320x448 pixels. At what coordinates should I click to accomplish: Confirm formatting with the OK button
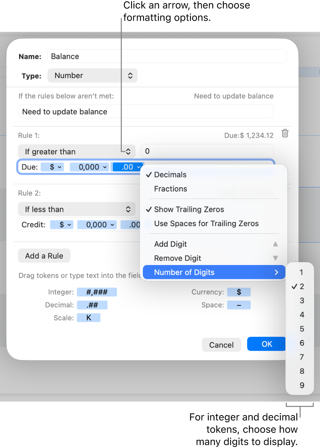(266, 343)
